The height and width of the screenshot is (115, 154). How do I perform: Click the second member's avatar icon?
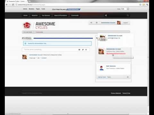tap(101, 68)
